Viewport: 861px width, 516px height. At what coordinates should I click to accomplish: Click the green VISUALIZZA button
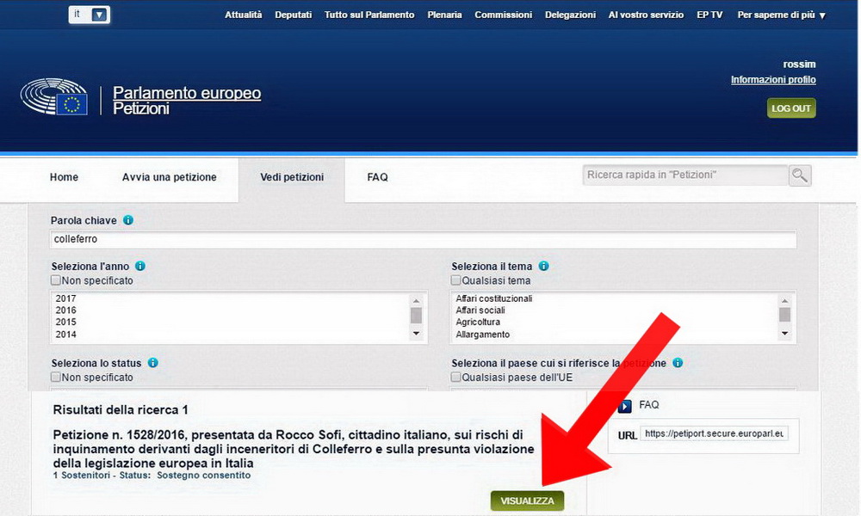coord(527,501)
